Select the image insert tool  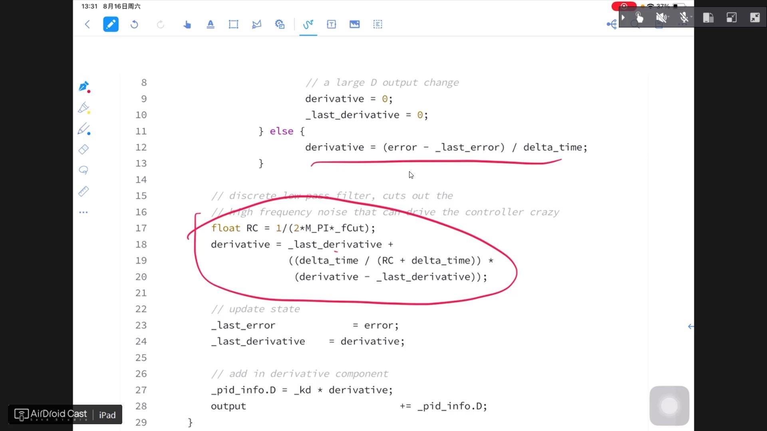click(x=354, y=24)
